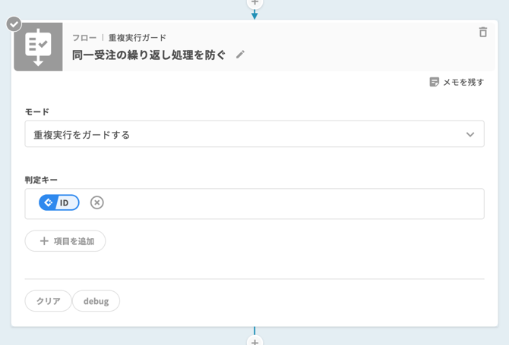
Task: Click the クリア button
Action: click(48, 301)
